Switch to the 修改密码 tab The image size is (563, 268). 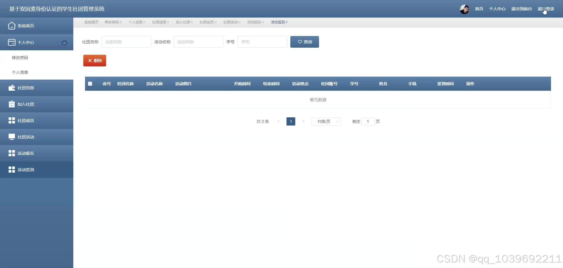111,22
